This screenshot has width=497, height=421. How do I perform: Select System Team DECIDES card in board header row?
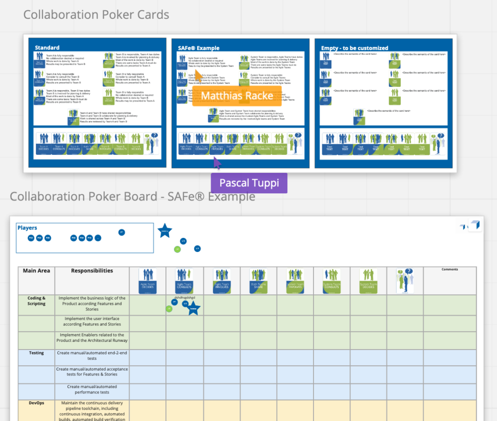368,281
